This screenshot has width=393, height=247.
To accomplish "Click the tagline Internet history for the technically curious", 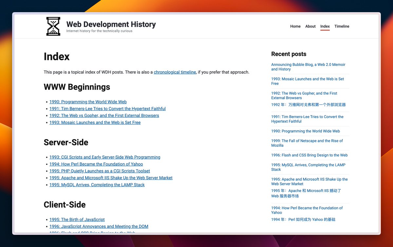I will pyautogui.click(x=99, y=31).
